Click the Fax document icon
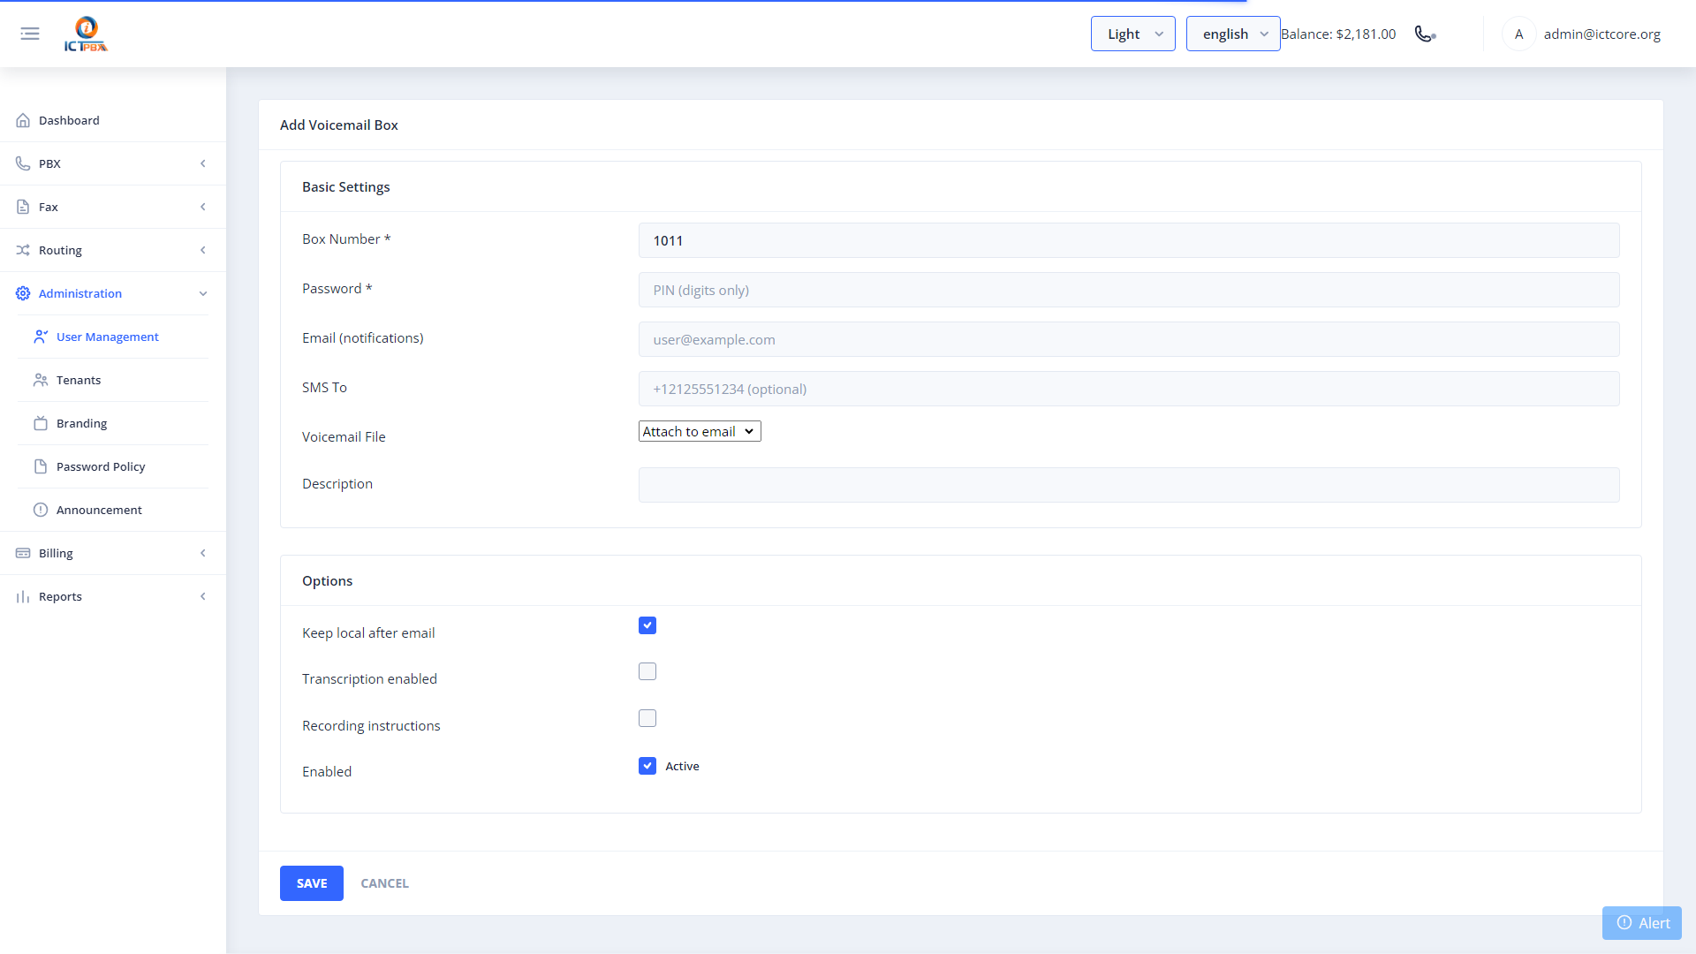The image size is (1696, 954). tap(23, 207)
